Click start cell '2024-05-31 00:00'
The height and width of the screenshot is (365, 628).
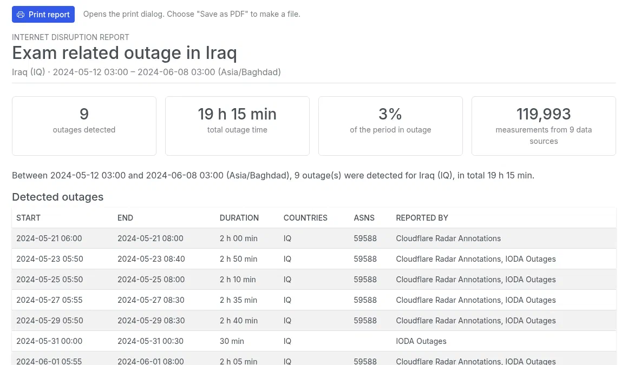(49, 341)
